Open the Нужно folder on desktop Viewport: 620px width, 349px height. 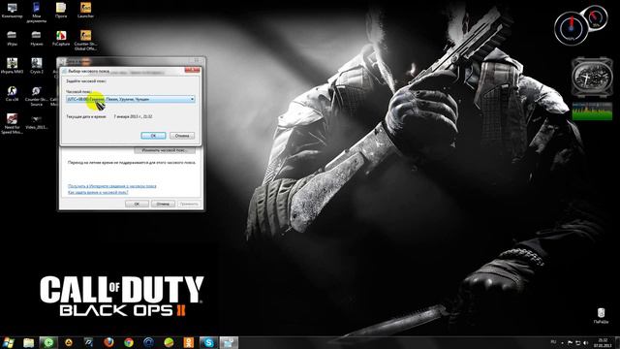coord(37,39)
